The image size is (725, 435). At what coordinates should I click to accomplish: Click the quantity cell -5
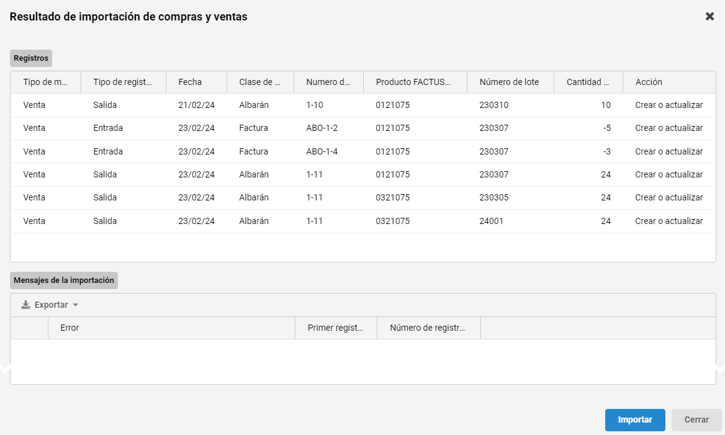(x=606, y=128)
